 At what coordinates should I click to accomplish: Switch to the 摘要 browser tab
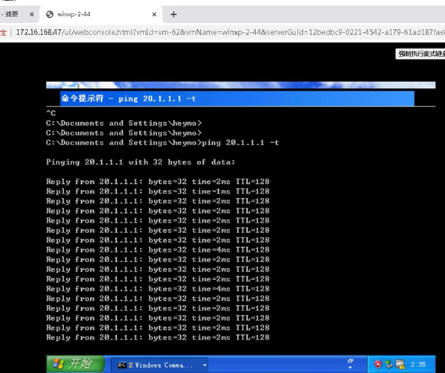coord(12,14)
